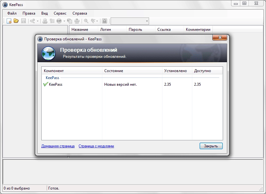The image size is (266, 194).
Task: Click the Пароль column header in main window
Action: 141,30
